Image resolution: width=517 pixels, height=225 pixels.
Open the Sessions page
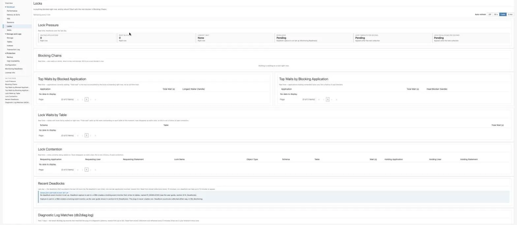10,22
